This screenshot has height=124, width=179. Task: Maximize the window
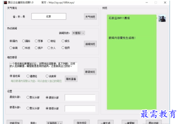point(156,3)
